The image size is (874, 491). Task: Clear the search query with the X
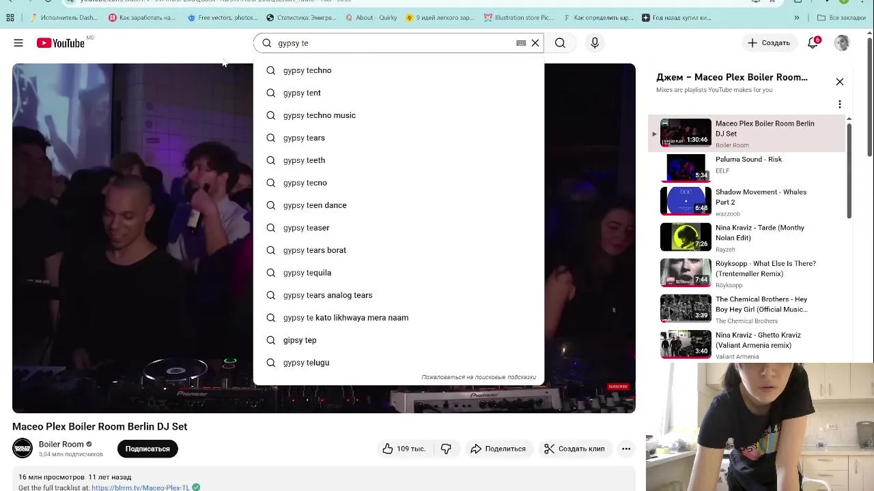pos(535,43)
